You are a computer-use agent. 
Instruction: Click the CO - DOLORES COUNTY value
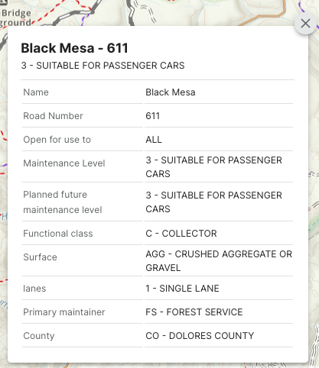200,336
